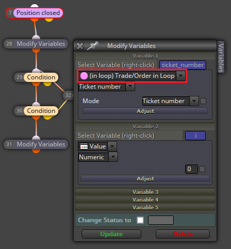The width and height of the screenshot is (231, 249).
Task: Open the Variables side tab
Action: [x=221, y=57]
